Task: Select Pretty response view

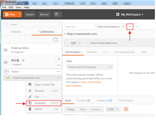Action: coord(71,109)
